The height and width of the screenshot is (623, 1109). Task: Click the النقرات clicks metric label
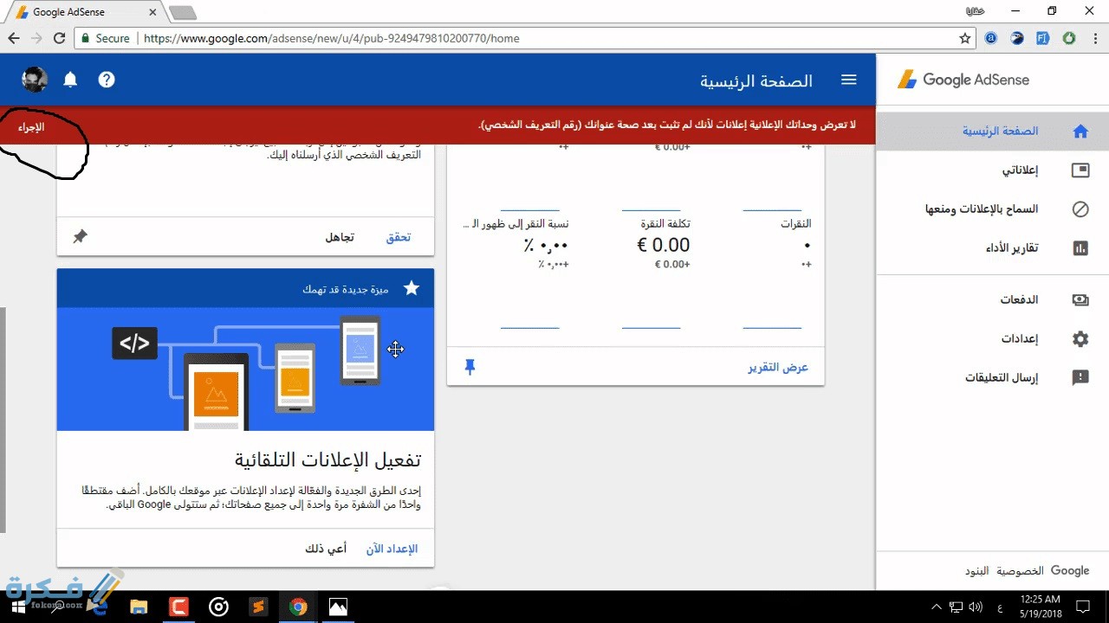[795, 224]
